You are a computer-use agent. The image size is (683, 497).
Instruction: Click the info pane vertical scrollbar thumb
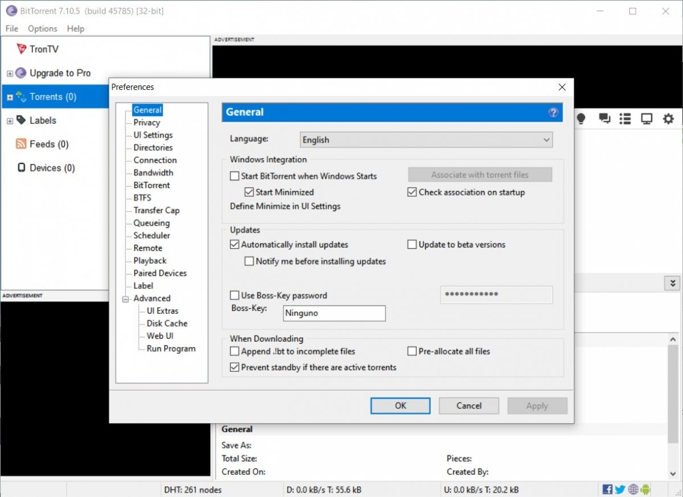coord(673,392)
